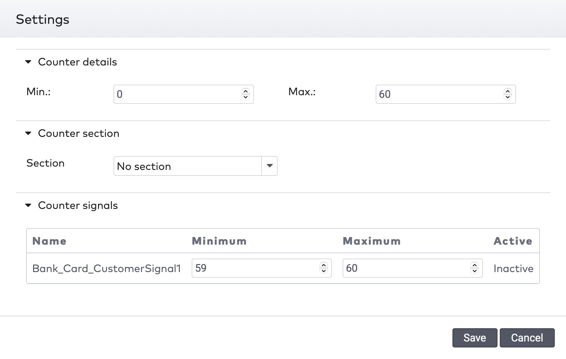Click the signal Maximum field showing 60
Viewport: 566px width, 359px height.
[405, 268]
